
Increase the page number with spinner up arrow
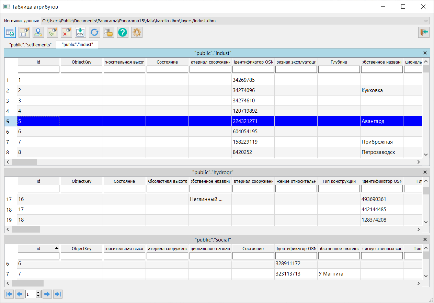pos(38,292)
